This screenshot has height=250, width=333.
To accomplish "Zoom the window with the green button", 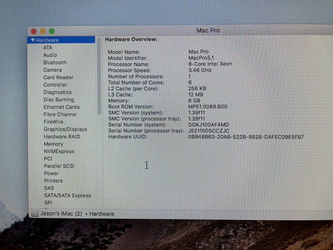I will tap(52, 31).
